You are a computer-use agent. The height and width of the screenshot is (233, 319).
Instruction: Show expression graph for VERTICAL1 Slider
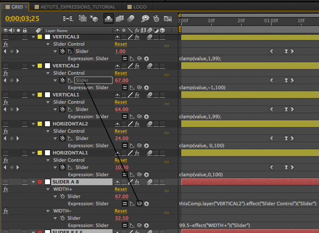[132, 117]
